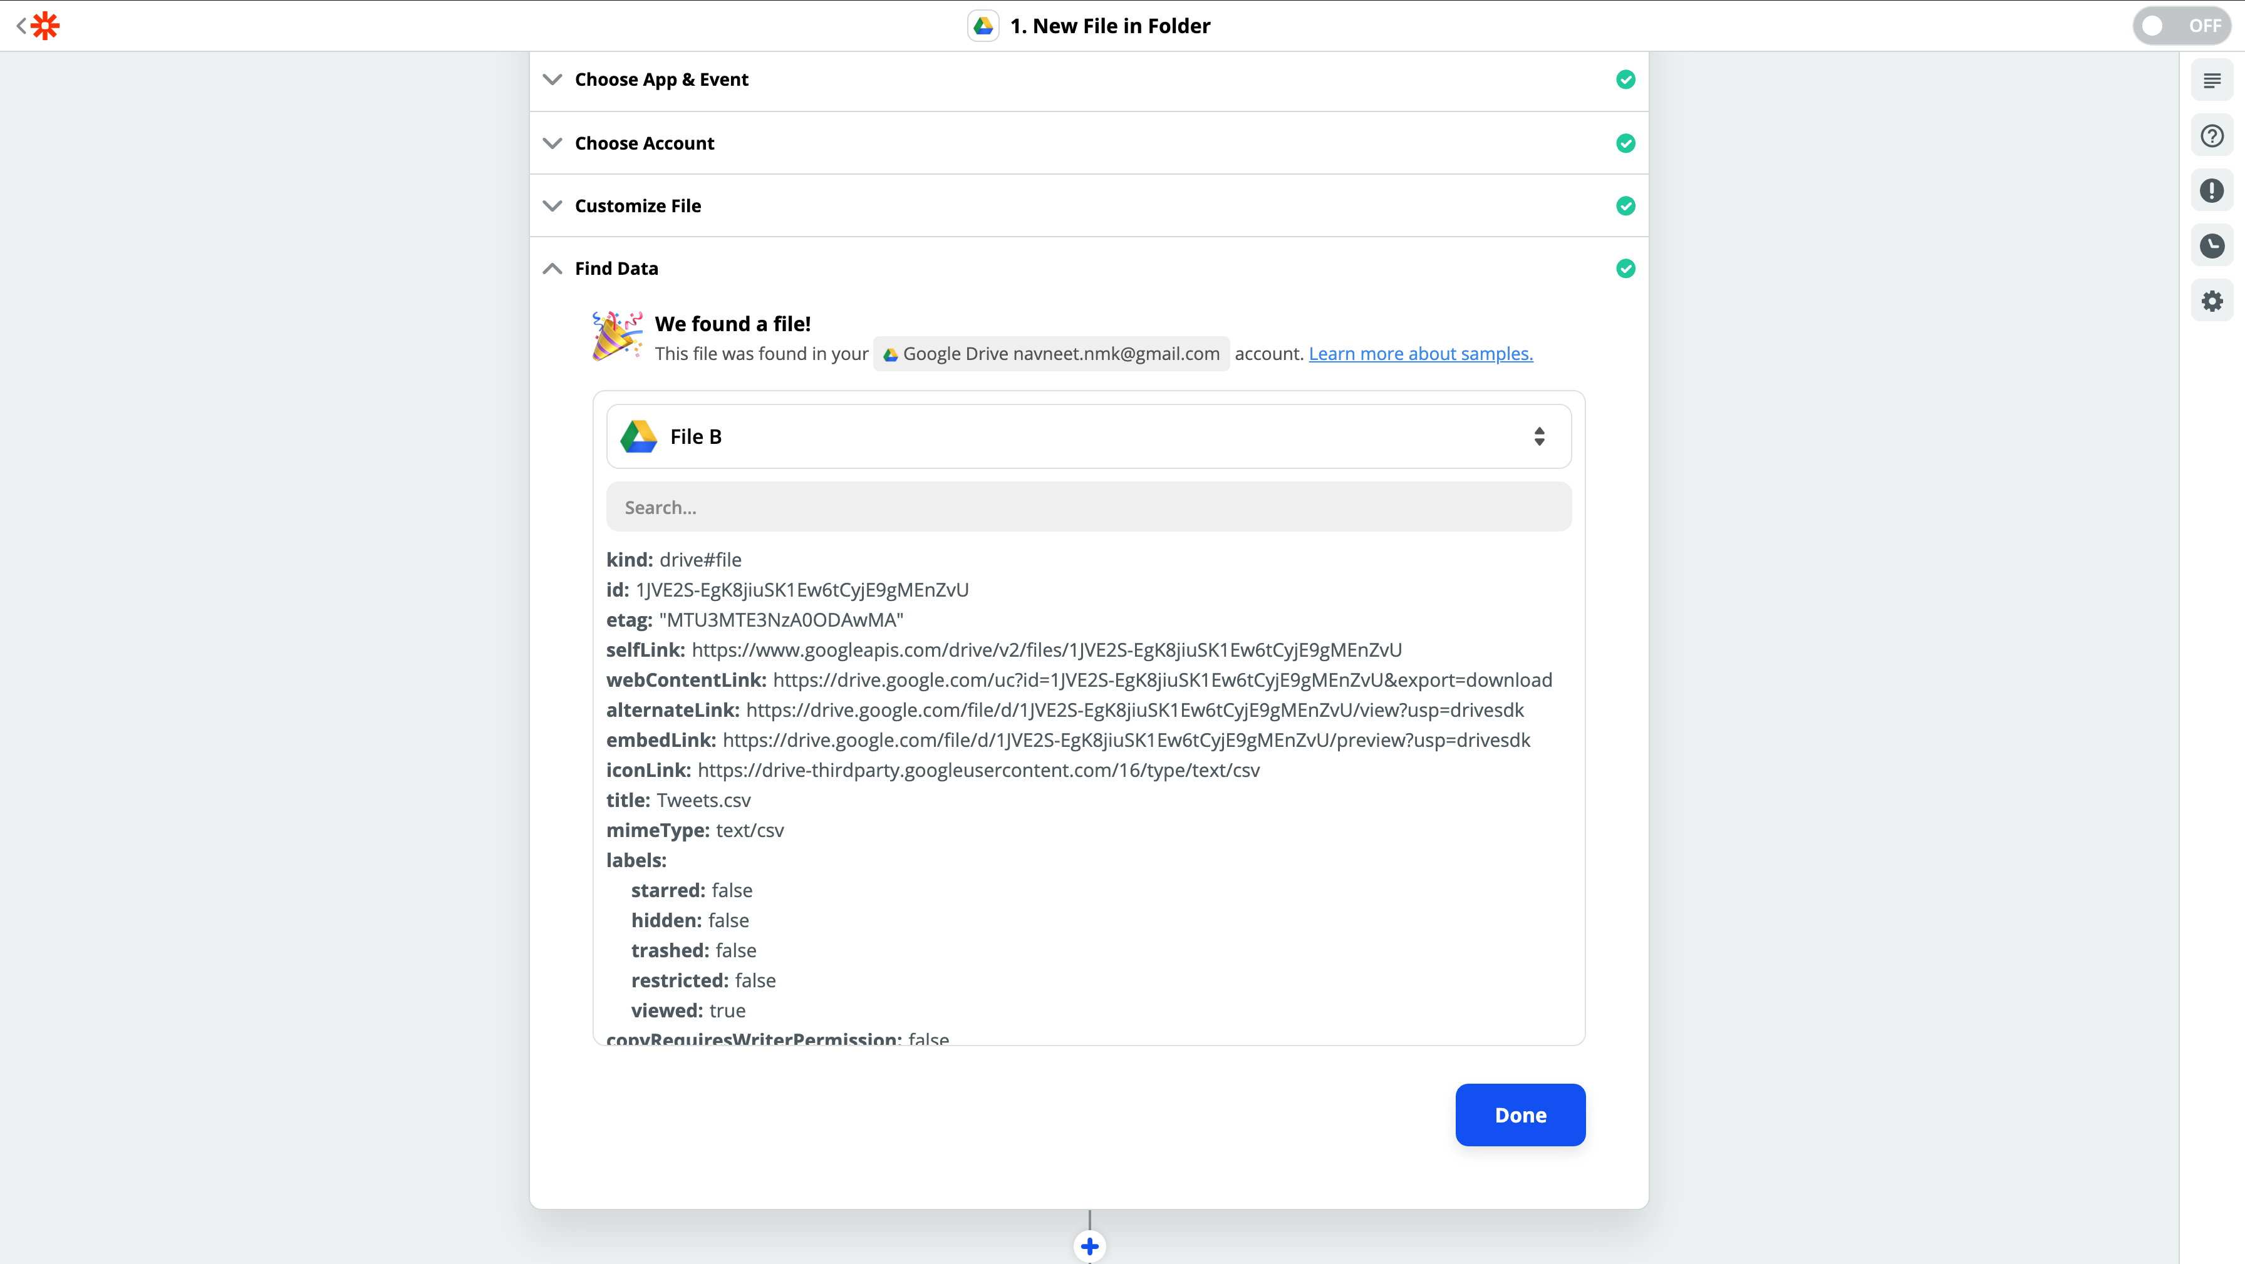Open the Learn more about samples link
Viewport: 2245px width, 1264px height.
(1421, 354)
